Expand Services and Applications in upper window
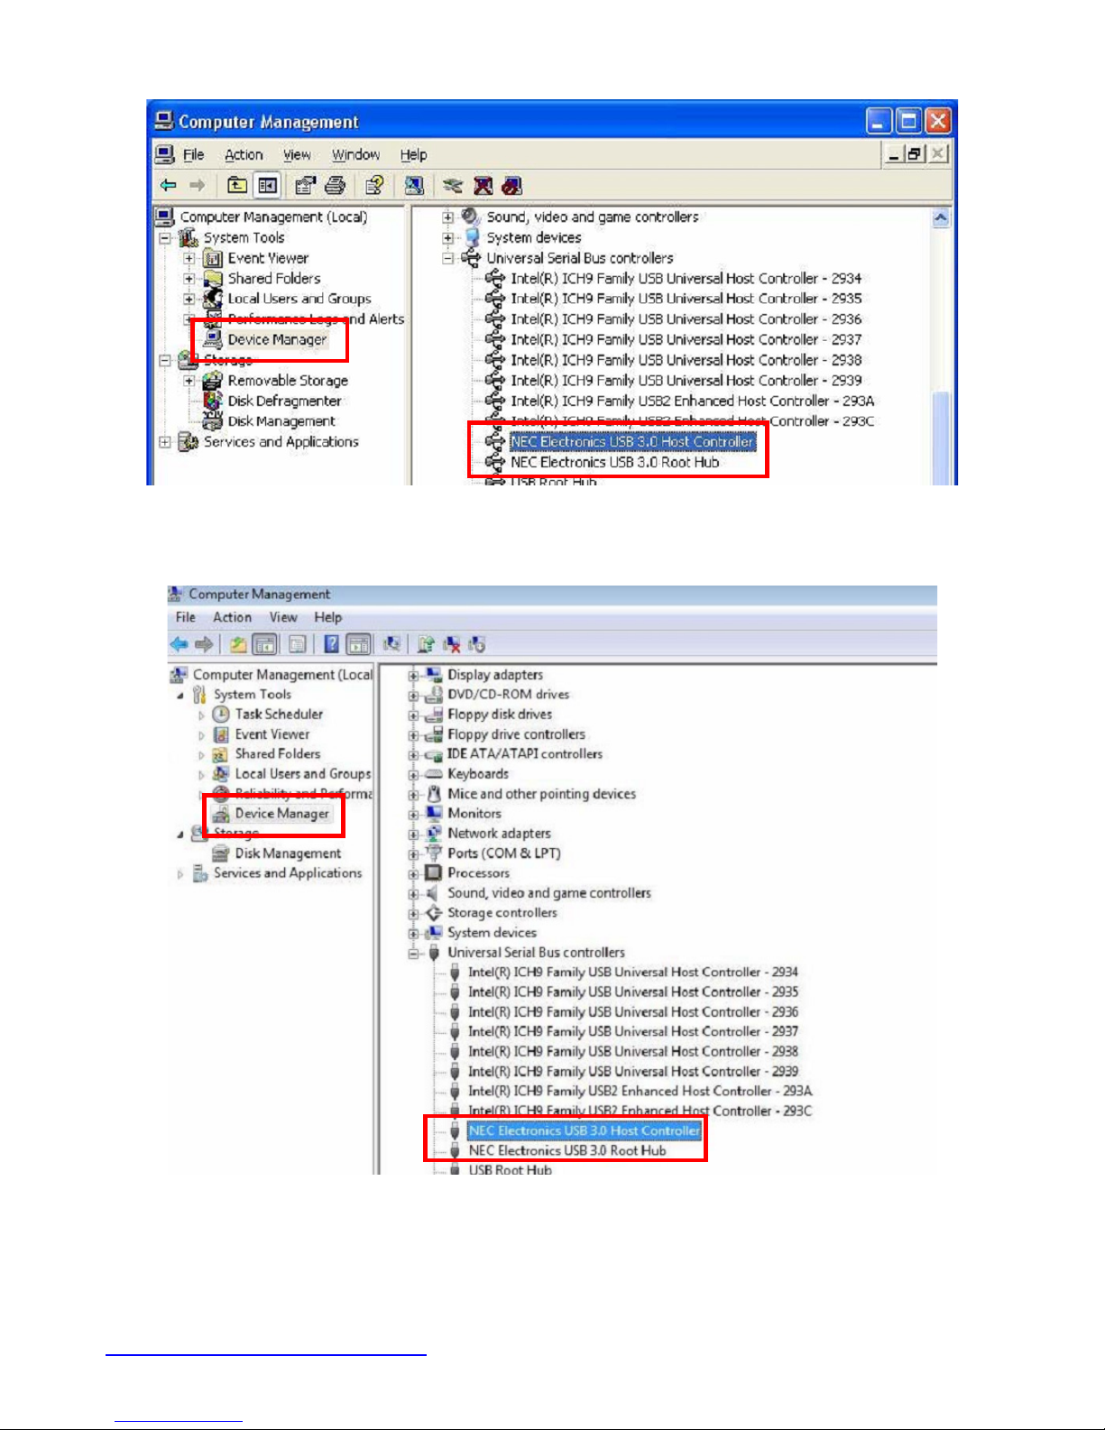1105x1430 pixels. 165,442
